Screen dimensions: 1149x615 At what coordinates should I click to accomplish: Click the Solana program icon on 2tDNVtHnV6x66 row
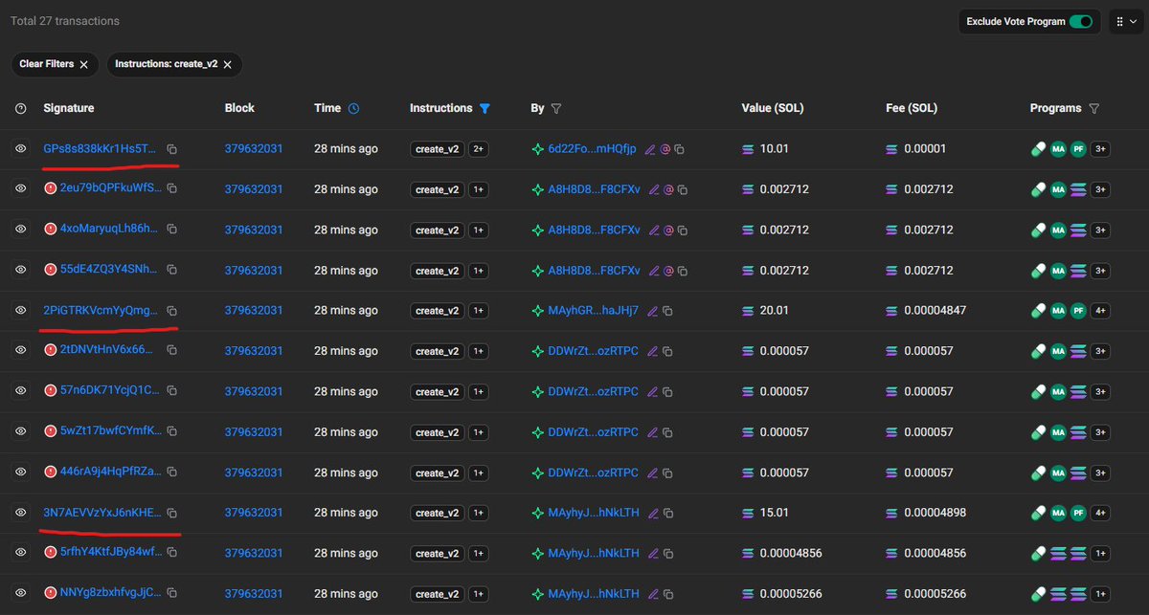coord(1079,350)
